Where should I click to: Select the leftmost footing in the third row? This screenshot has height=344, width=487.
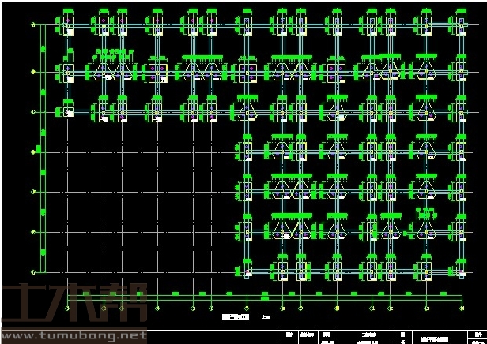[x=67, y=112]
